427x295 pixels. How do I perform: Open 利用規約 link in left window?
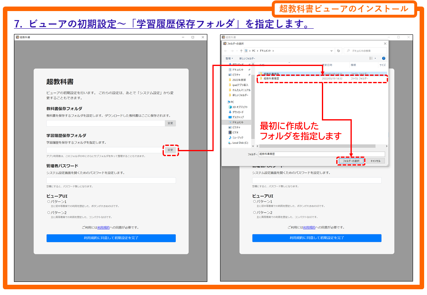[103, 228]
